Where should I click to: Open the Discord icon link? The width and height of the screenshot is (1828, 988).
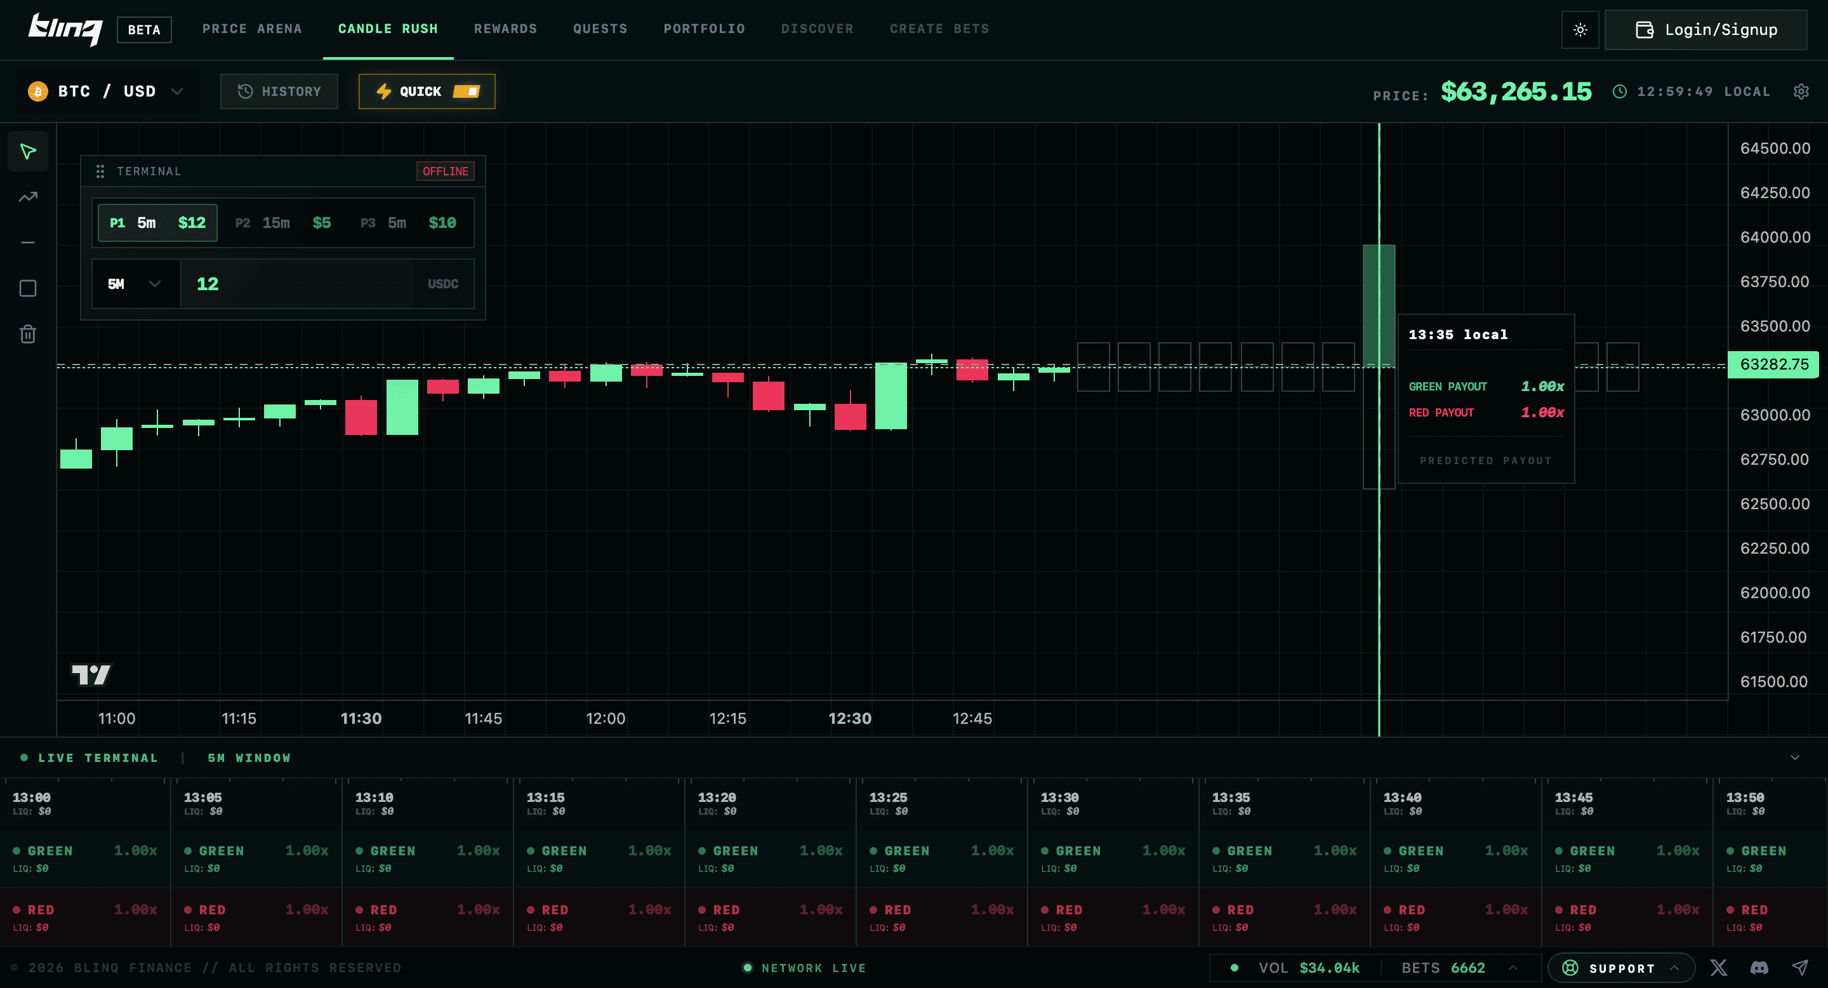1759,968
